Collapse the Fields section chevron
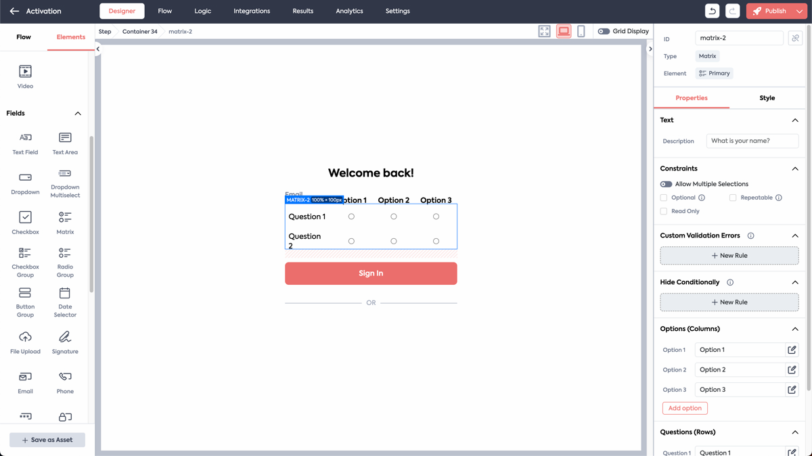 [x=78, y=114]
